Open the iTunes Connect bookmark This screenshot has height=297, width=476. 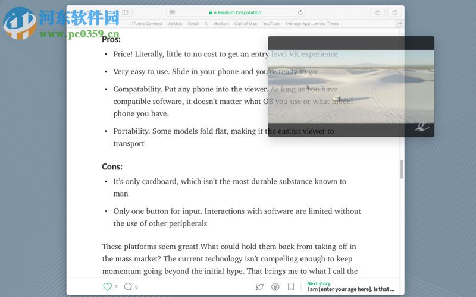(147, 24)
